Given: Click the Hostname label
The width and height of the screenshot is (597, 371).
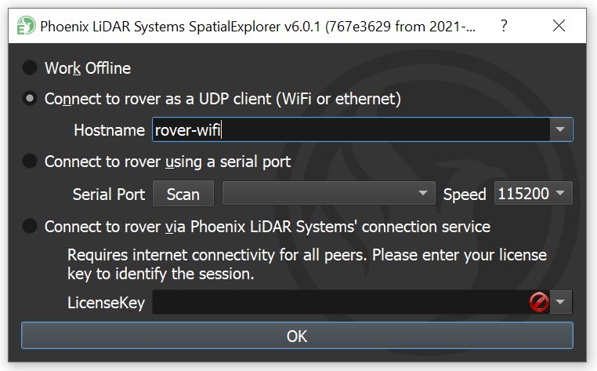Looking at the screenshot, I should [x=109, y=130].
